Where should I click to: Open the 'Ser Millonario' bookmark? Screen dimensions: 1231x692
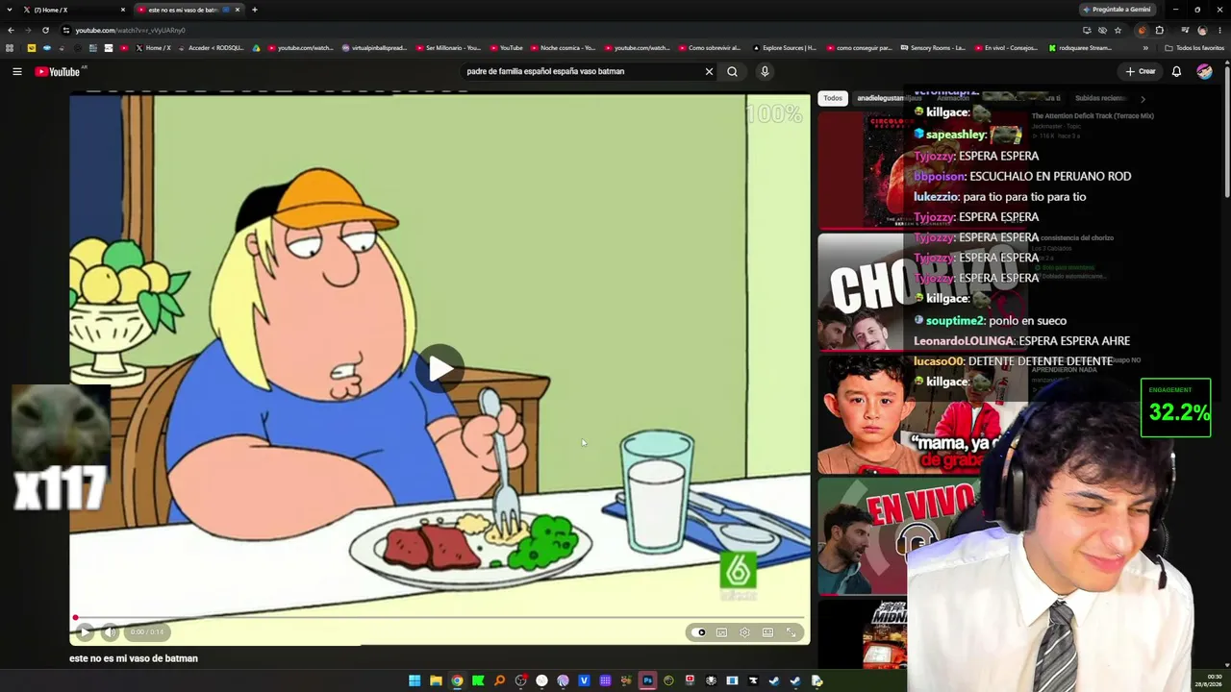448,48
